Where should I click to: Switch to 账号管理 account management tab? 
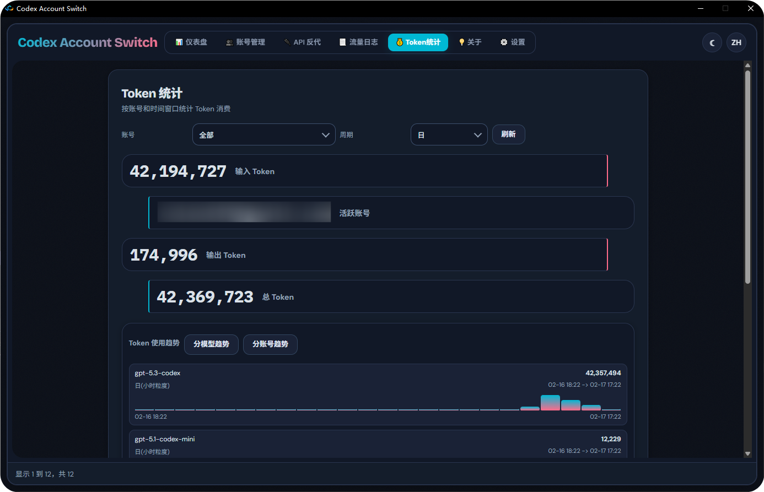point(245,42)
